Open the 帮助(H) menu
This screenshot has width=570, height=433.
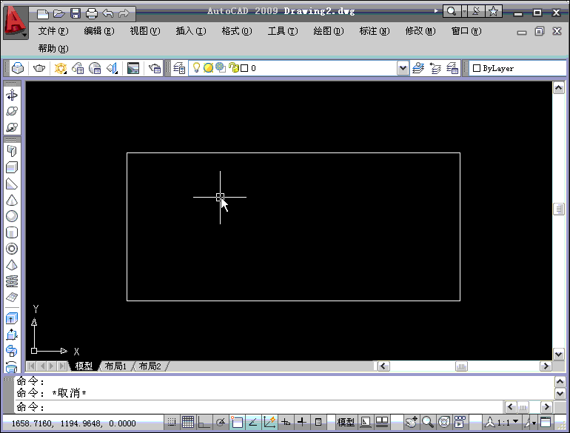coord(53,48)
